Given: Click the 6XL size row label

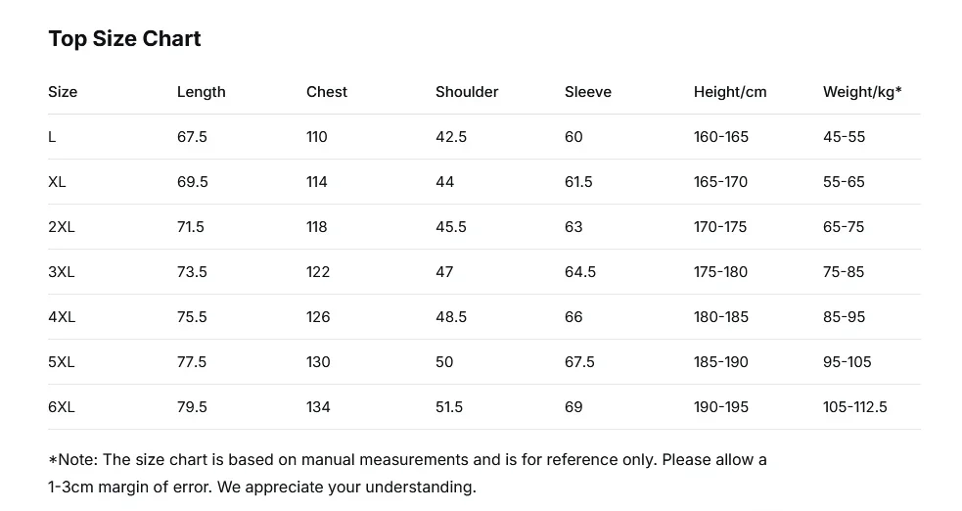Looking at the screenshot, I should click(61, 407).
